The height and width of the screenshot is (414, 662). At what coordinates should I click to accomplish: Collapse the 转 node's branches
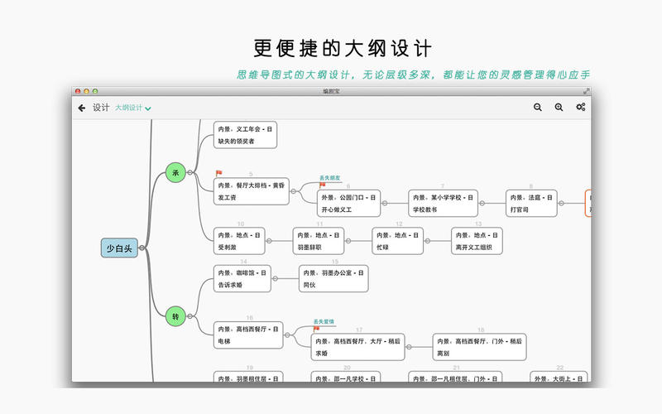(190, 316)
